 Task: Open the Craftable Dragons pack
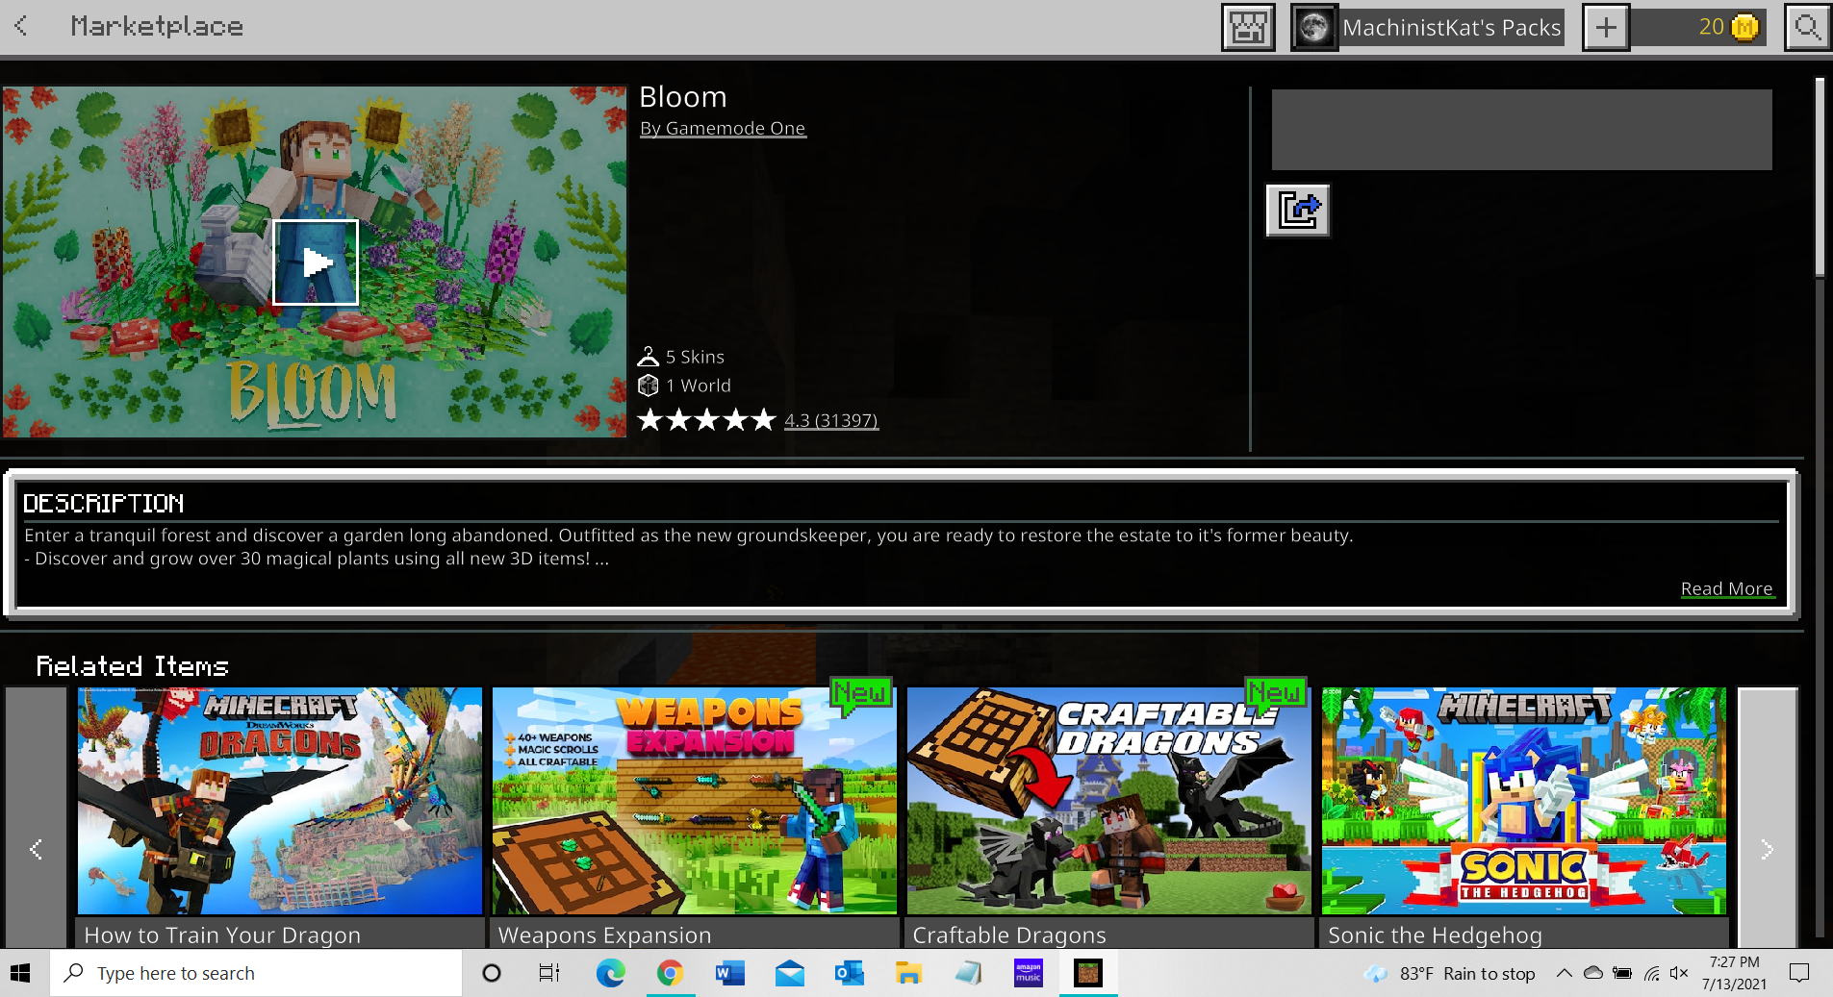pos(1108,818)
